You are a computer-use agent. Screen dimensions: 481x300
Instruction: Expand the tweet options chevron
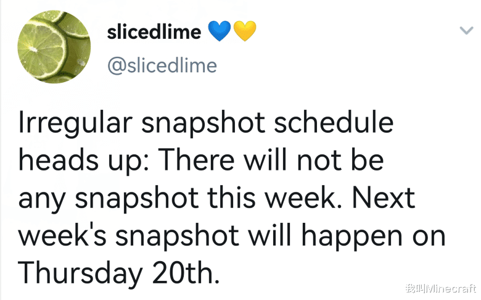click(467, 30)
